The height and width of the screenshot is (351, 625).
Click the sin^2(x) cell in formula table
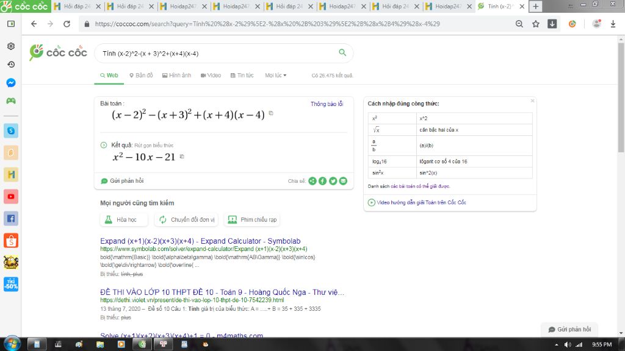tap(474, 172)
